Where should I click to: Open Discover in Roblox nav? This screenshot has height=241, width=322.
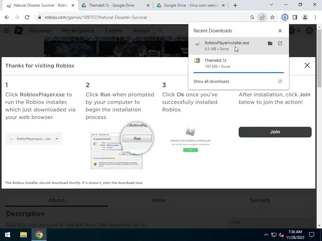40,30
